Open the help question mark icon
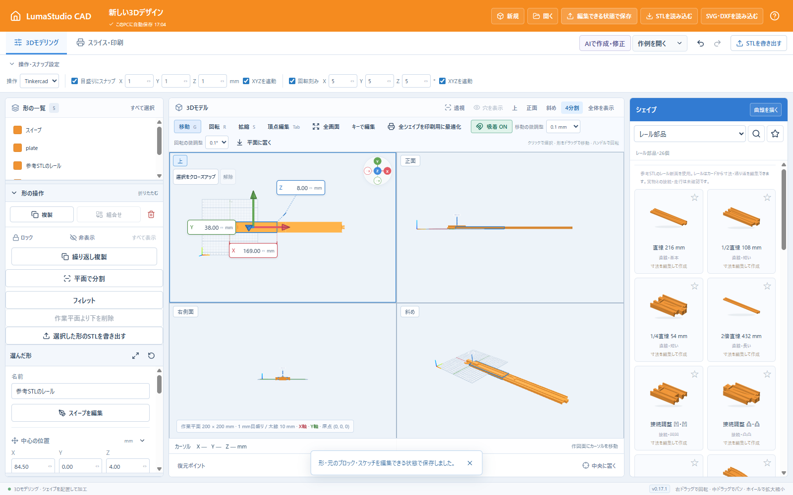This screenshot has height=495, width=793. pos(775,16)
